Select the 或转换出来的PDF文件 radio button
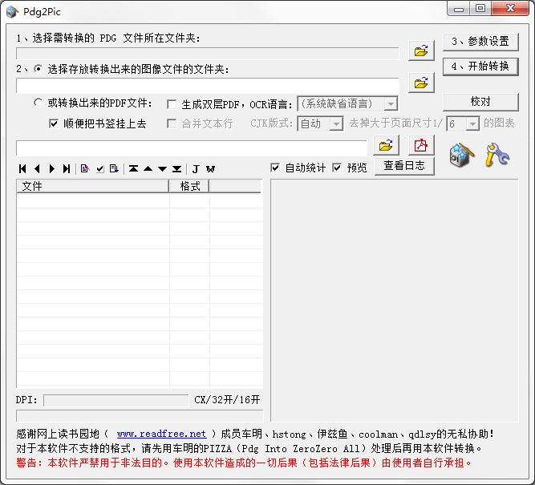 tap(38, 103)
